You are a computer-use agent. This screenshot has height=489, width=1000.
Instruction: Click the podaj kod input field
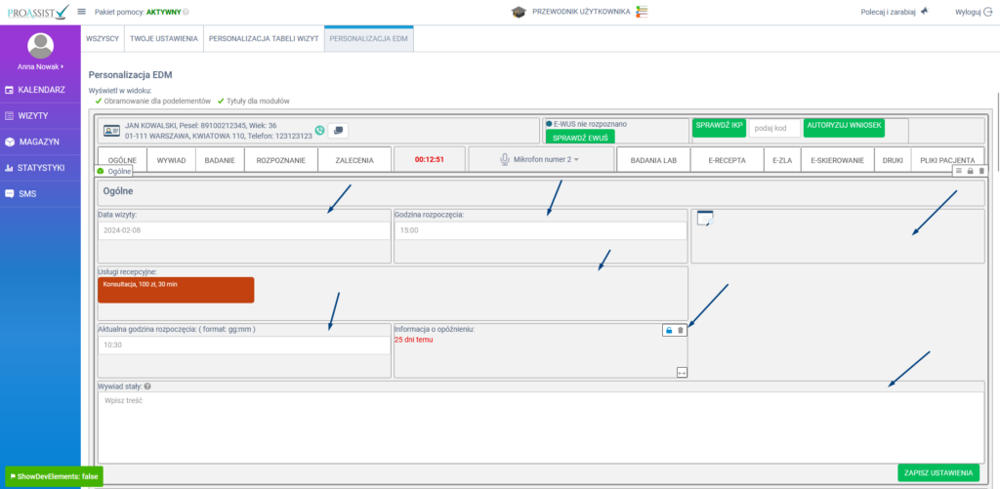click(774, 128)
